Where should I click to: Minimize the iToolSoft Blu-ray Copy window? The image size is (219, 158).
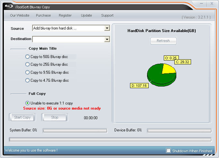coord(201,4)
